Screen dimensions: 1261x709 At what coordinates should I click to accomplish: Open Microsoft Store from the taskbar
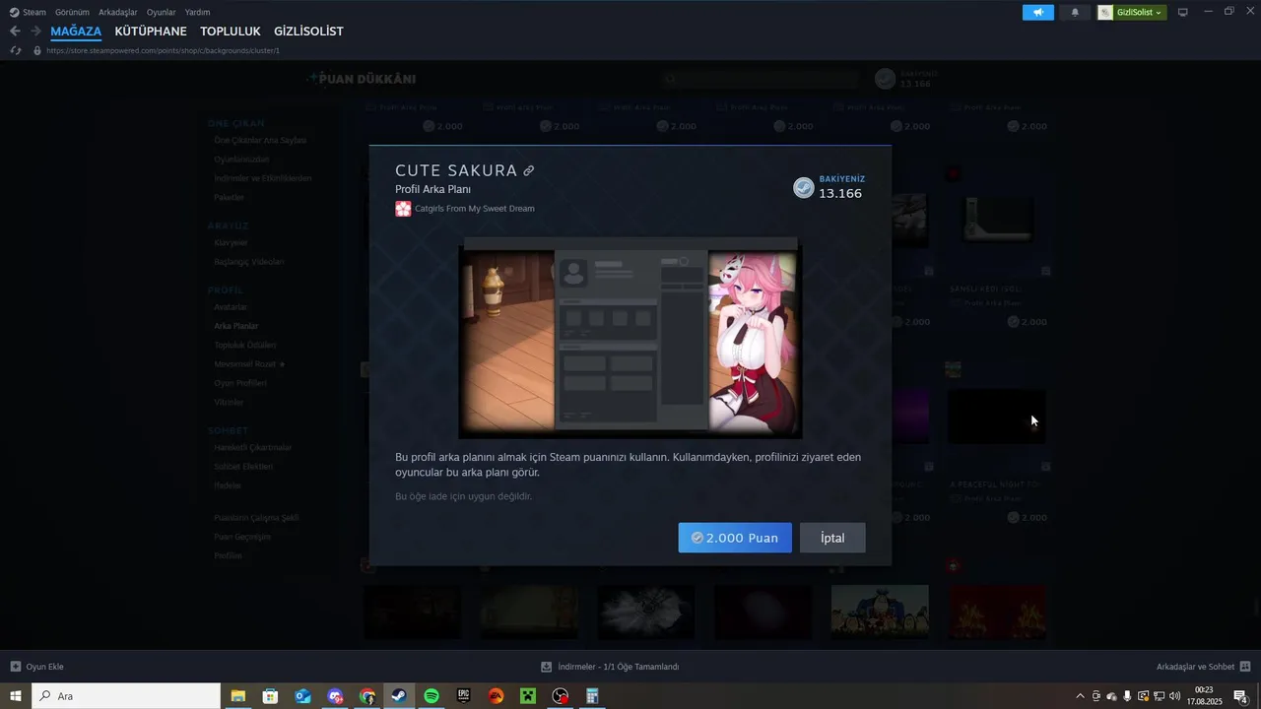click(x=270, y=696)
